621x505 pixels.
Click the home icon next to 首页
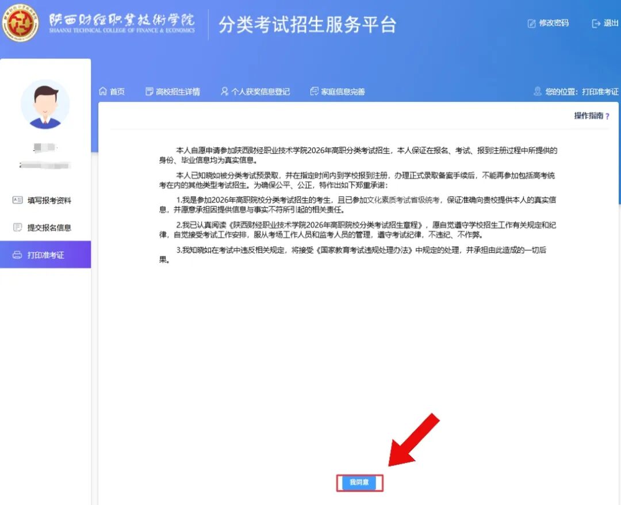click(x=103, y=91)
